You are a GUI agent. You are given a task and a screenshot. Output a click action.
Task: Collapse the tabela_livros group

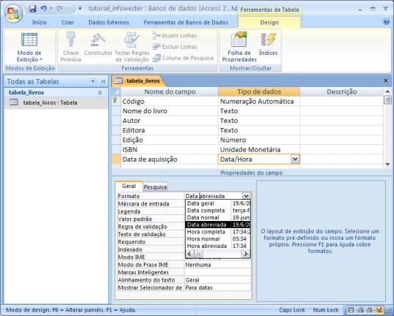pos(99,92)
